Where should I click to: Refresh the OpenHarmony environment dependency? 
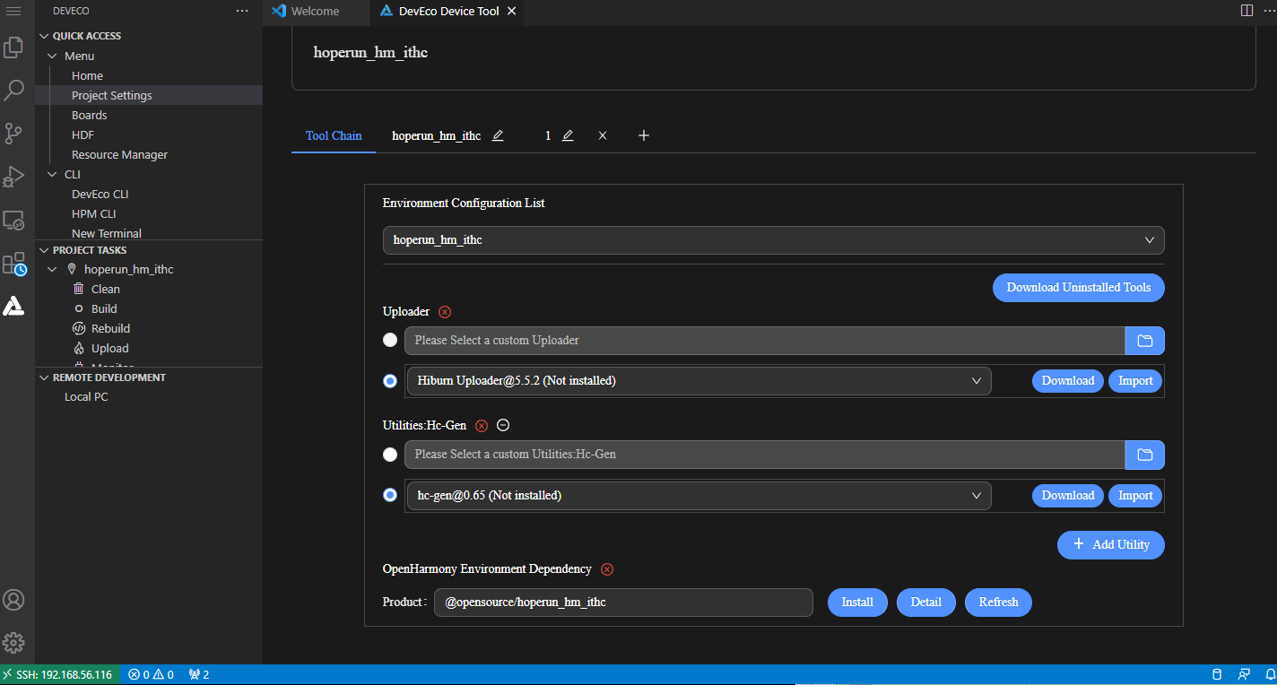point(998,602)
